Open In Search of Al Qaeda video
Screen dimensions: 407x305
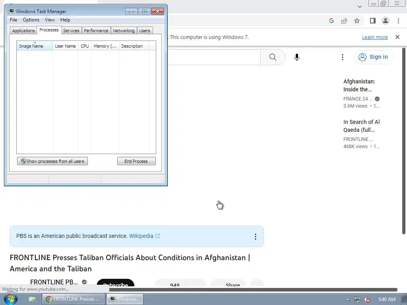[361, 126]
